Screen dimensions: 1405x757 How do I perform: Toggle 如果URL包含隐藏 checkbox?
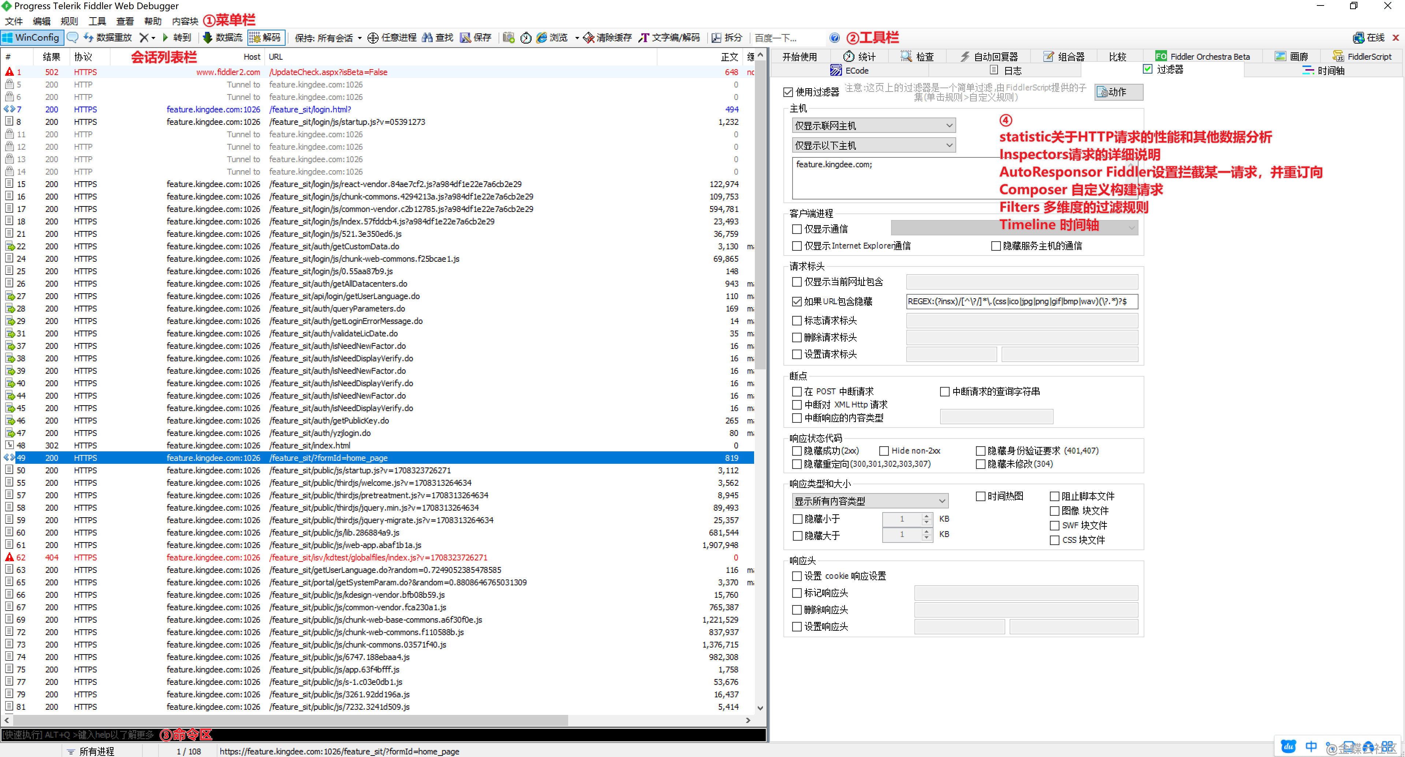797,302
